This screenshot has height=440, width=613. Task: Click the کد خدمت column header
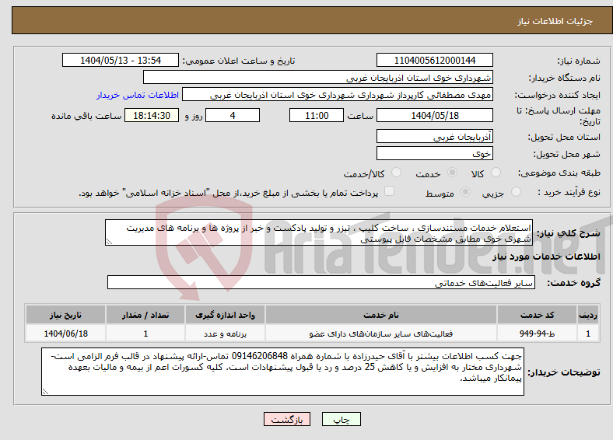(x=538, y=315)
